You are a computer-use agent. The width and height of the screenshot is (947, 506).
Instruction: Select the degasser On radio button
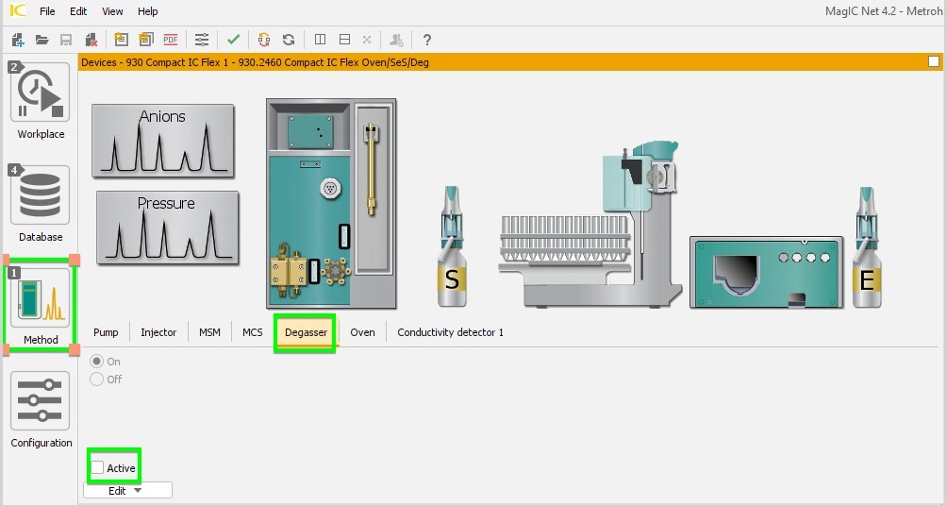pos(96,362)
